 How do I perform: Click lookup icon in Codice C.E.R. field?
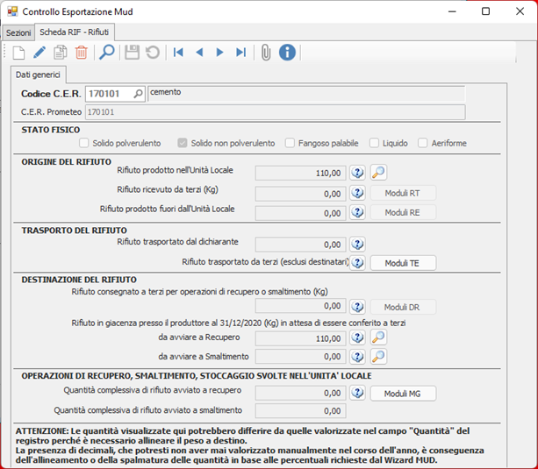pyautogui.click(x=138, y=94)
